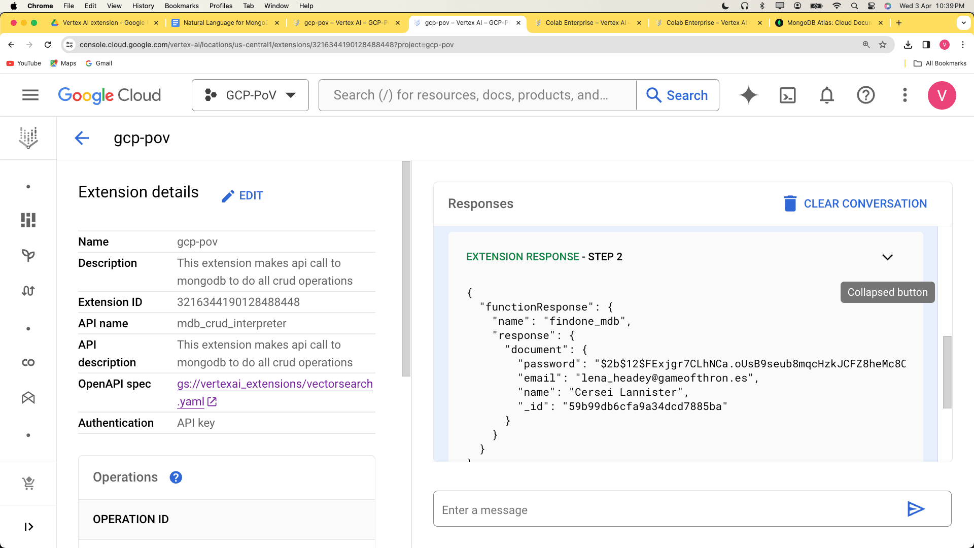Click the site info icon in address bar
Viewport: 974px width, 548px height.
(x=69, y=45)
